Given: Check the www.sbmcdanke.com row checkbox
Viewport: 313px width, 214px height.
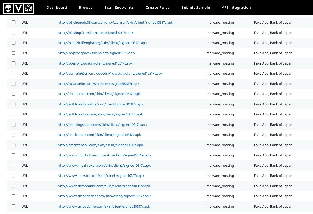Looking at the screenshot, I should click(14, 186).
